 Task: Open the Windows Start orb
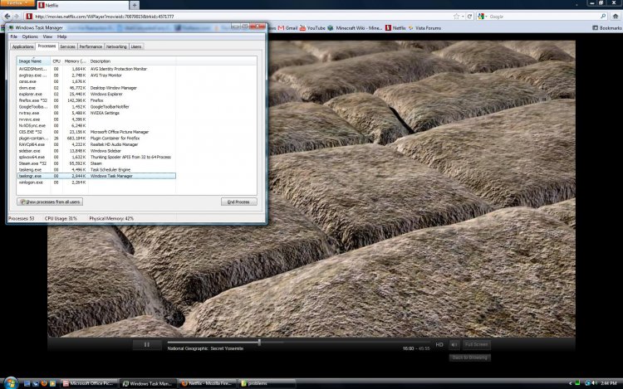10,383
